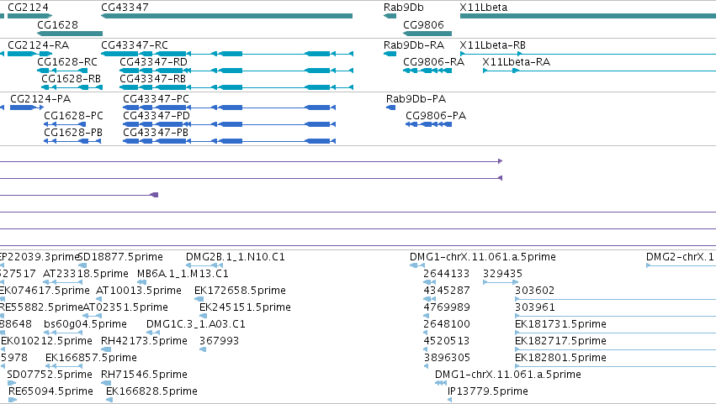Click the CG43347-PD protein label
The image size is (716, 404).
156,116
